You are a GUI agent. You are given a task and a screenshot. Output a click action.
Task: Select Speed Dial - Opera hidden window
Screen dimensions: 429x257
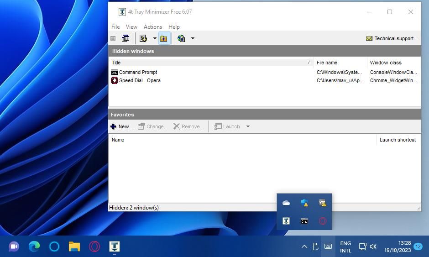tap(140, 80)
